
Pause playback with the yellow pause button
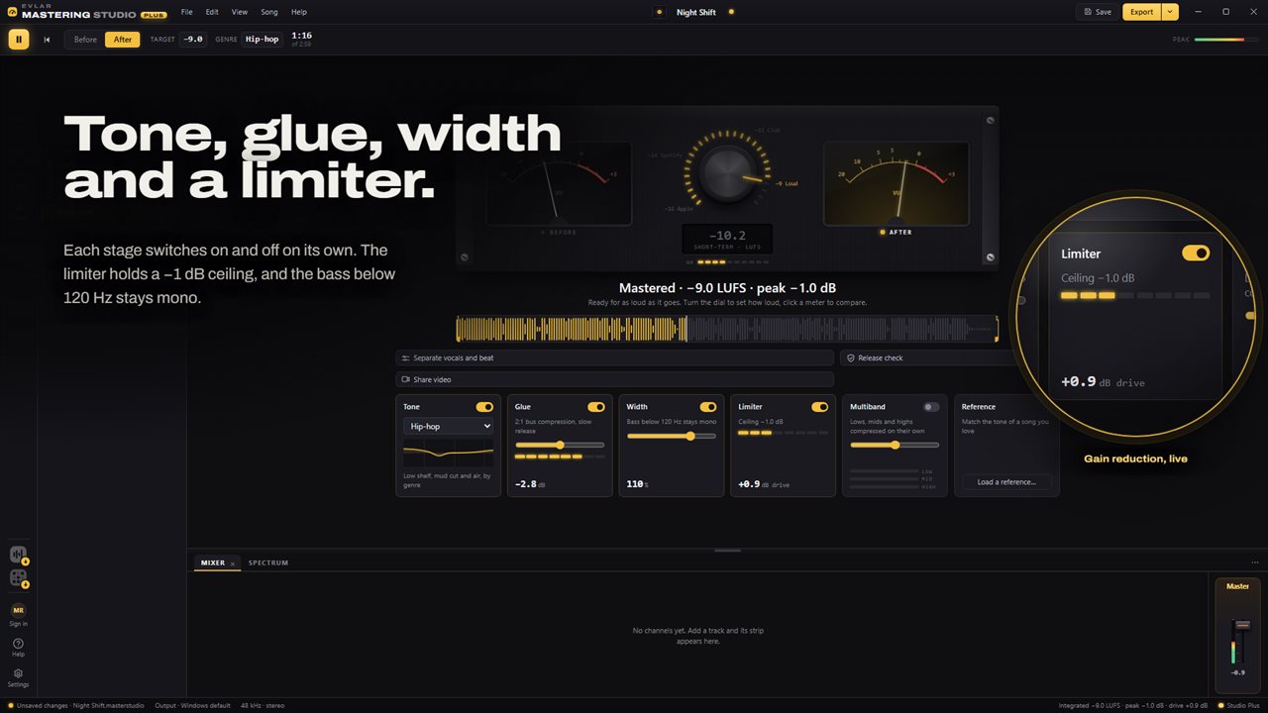(x=18, y=40)
